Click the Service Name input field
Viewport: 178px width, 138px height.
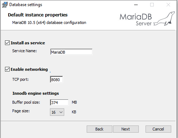click(71, 52)
